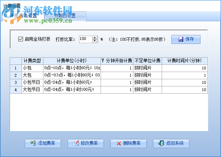The image size is (221, 157).
Task: Select row header number 3
Action: (x=16, y=82)
